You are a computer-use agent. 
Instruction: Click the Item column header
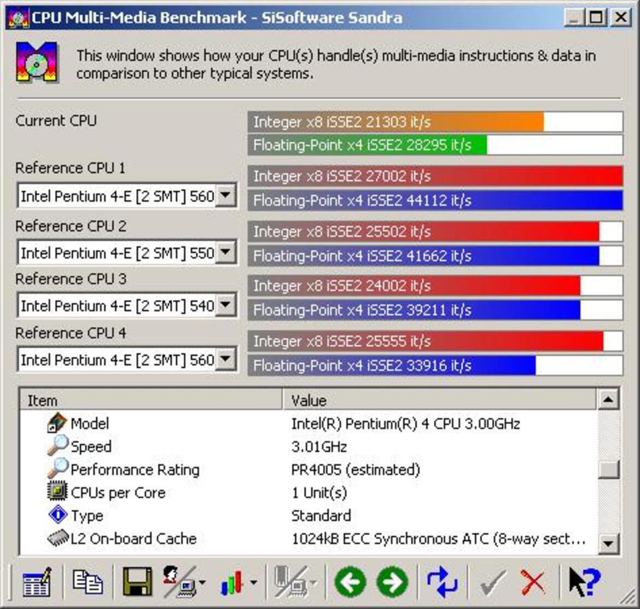150,400
